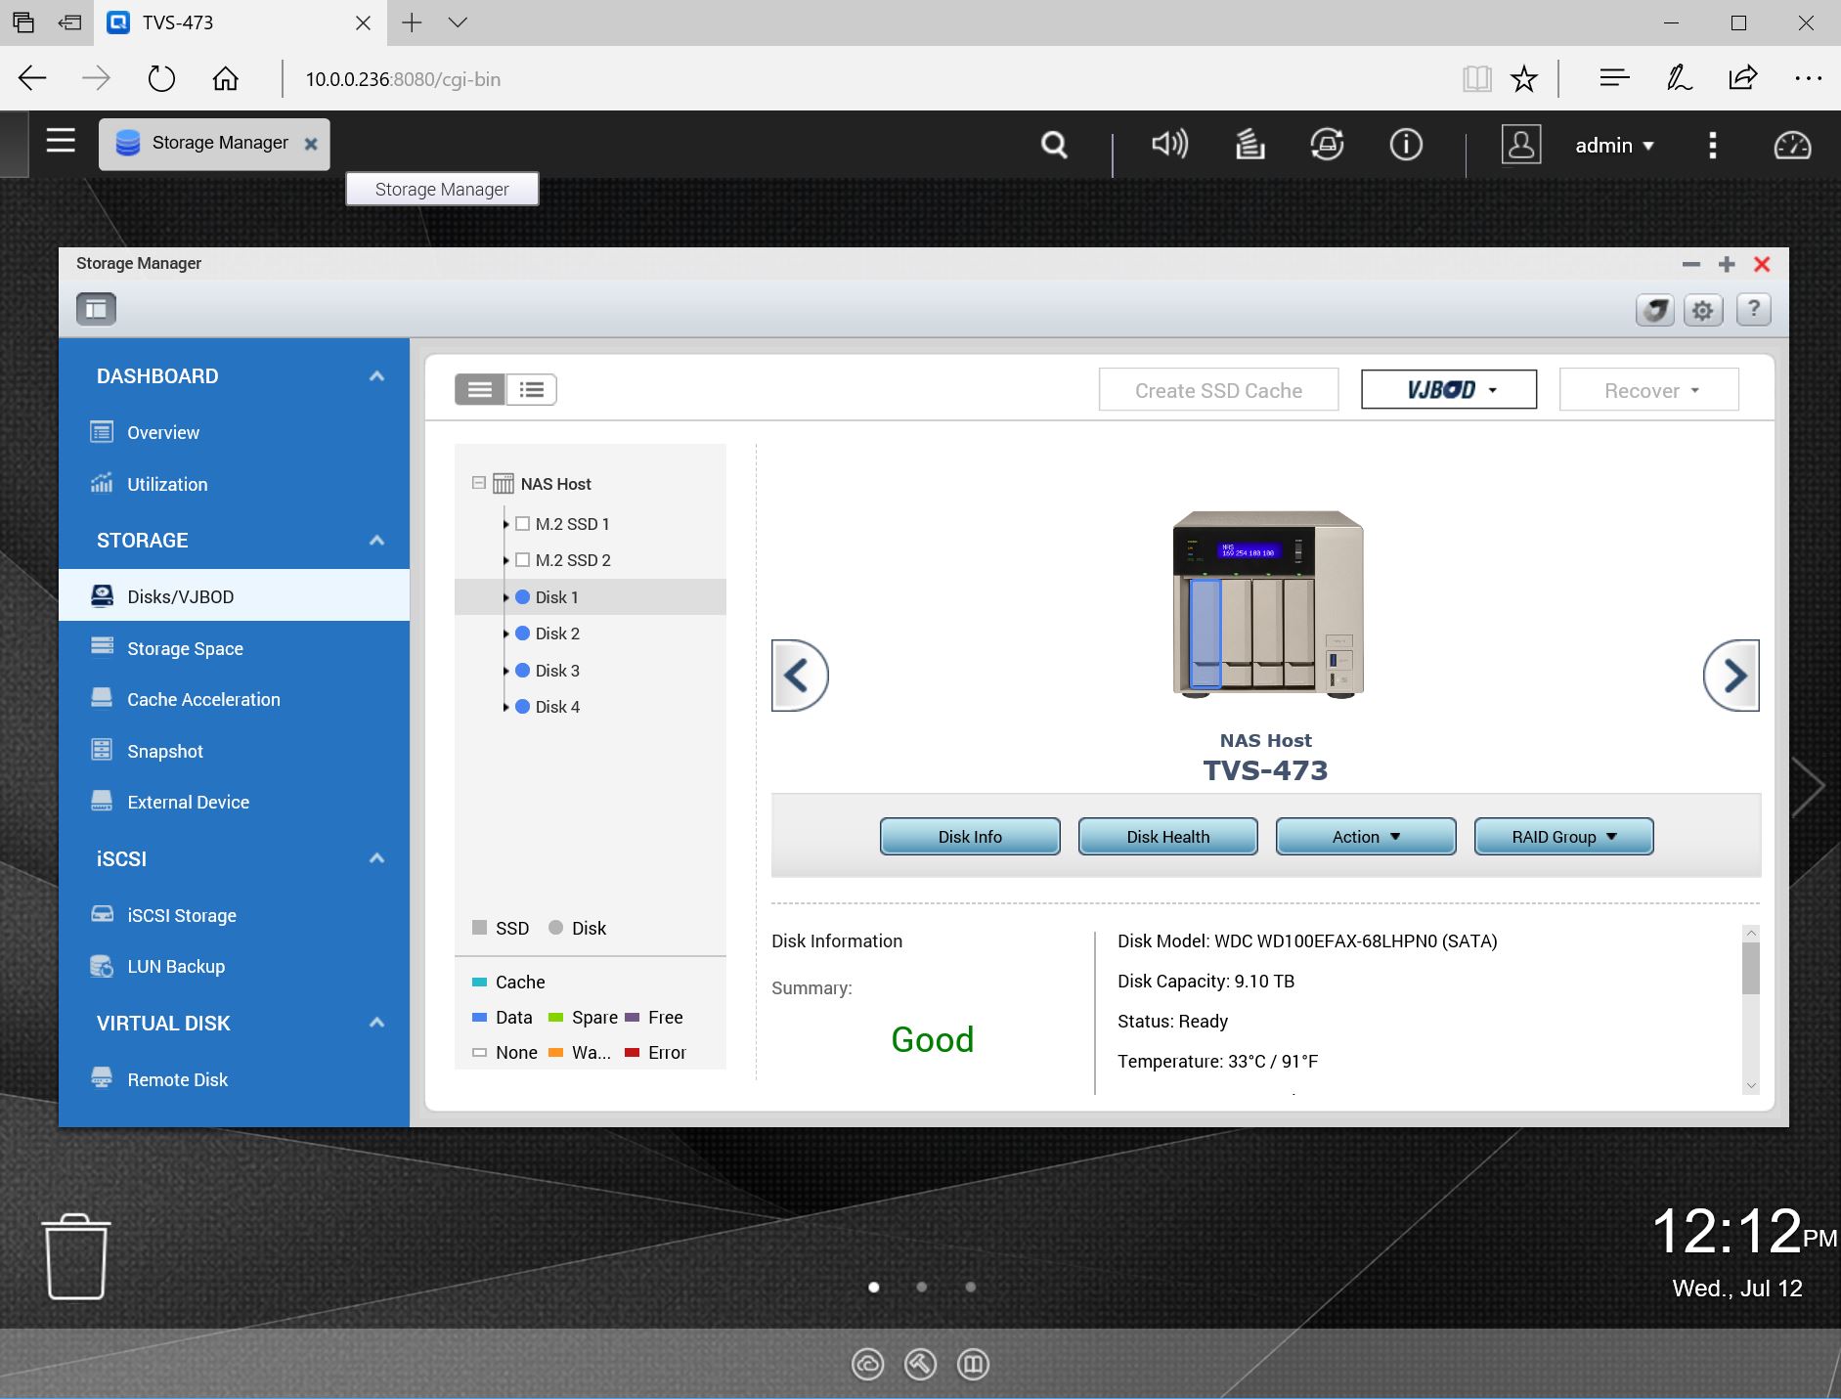Click the QTS desktop search magnifier icon
Viewport: 1841px width, 1399px height.
pyautogui.click(x=1054, y=145)
